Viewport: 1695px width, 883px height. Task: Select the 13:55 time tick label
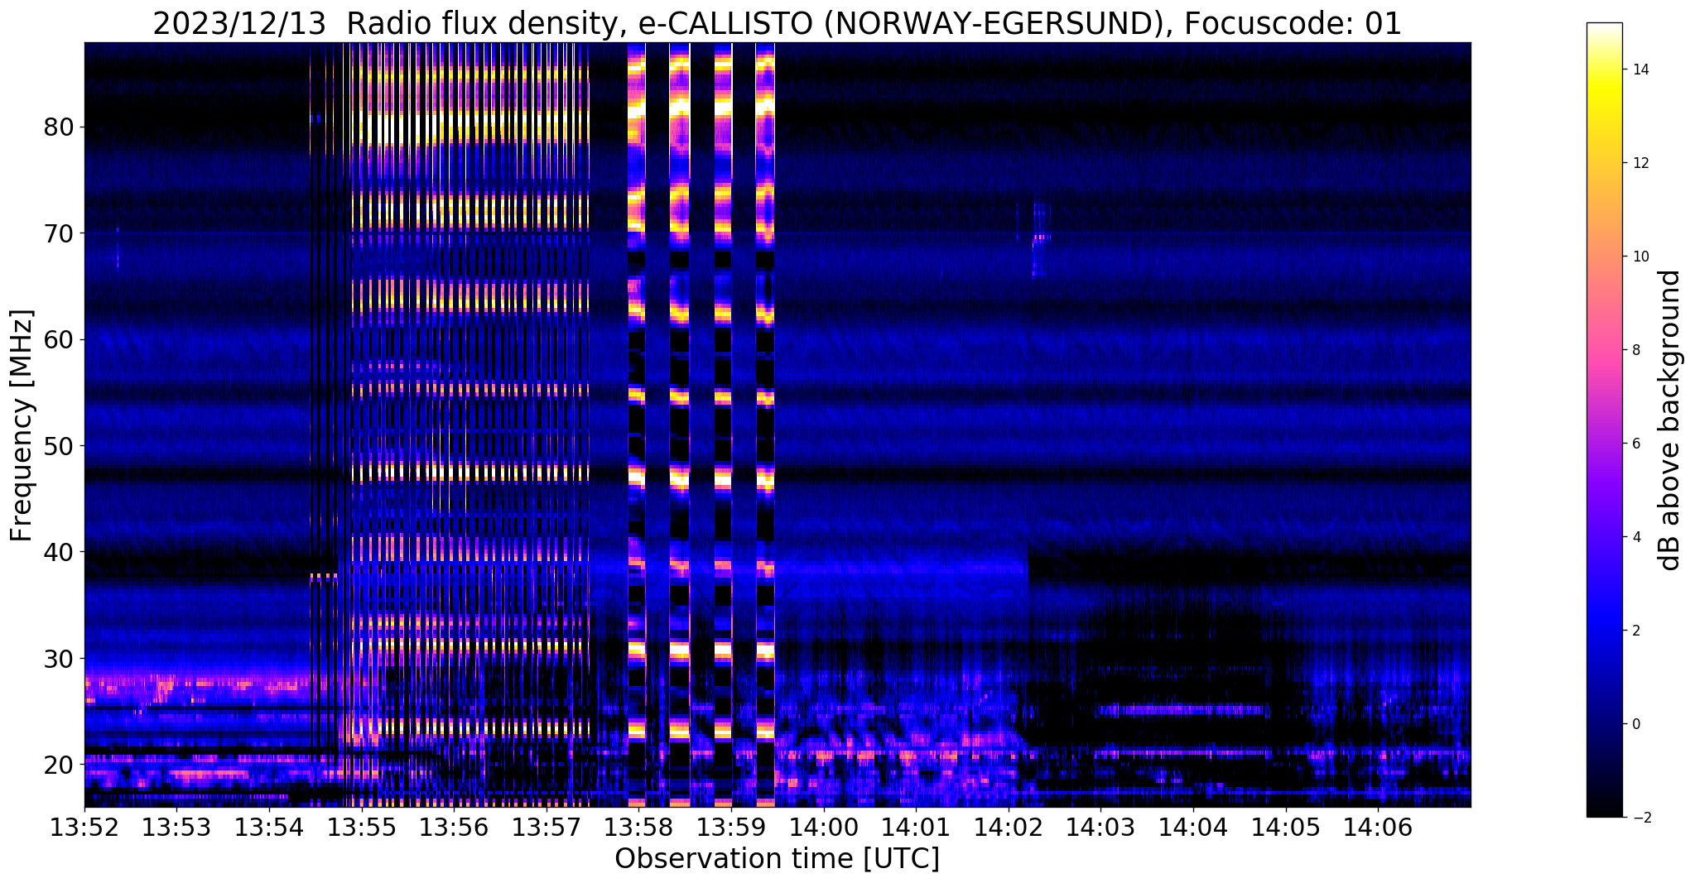361,828
